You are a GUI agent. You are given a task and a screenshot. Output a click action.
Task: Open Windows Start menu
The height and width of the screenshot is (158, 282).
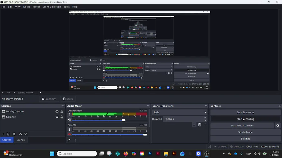[52, 154]
